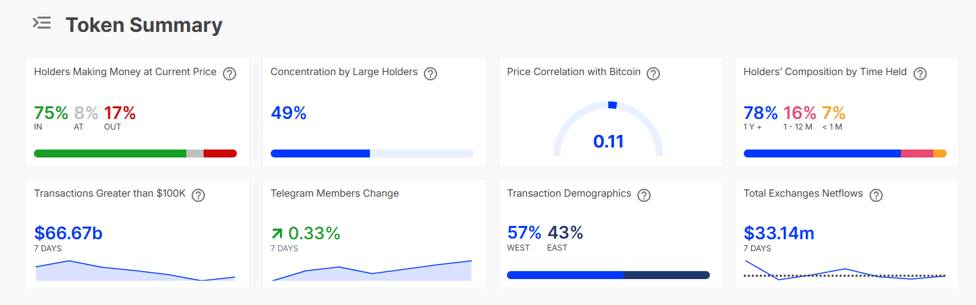Click the Token Summary heading
Image resolution: width=976 pixels, height=305 pixels.
coord(144,25)
